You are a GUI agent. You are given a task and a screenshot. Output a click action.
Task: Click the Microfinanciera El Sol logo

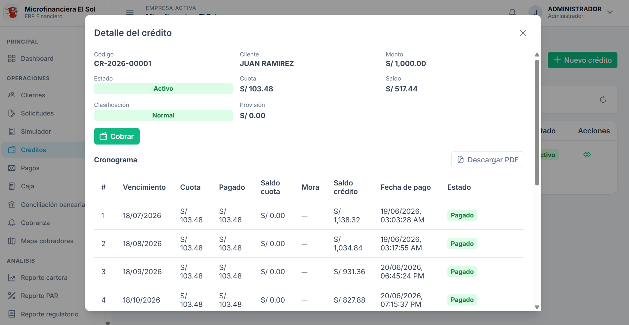pyautogui.click(x=12, y=12)
